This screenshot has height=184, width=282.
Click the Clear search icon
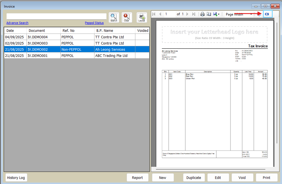[x=127, y=17]
